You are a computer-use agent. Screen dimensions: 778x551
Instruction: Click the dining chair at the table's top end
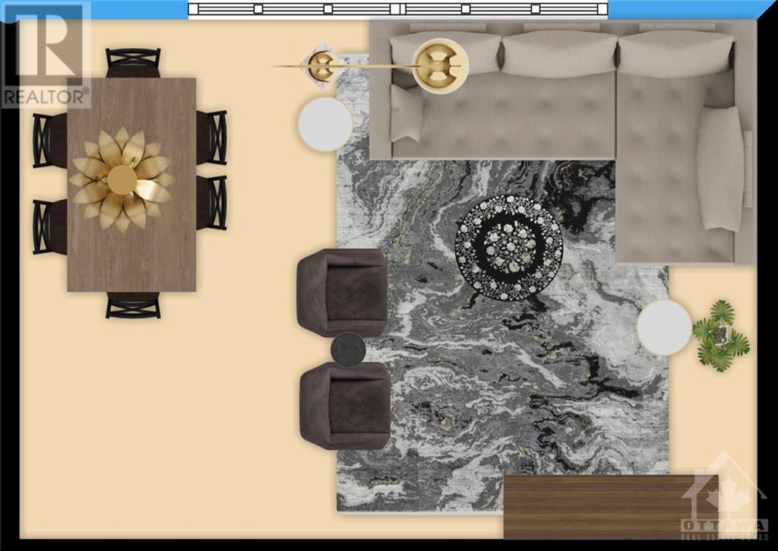pos(133,62)
